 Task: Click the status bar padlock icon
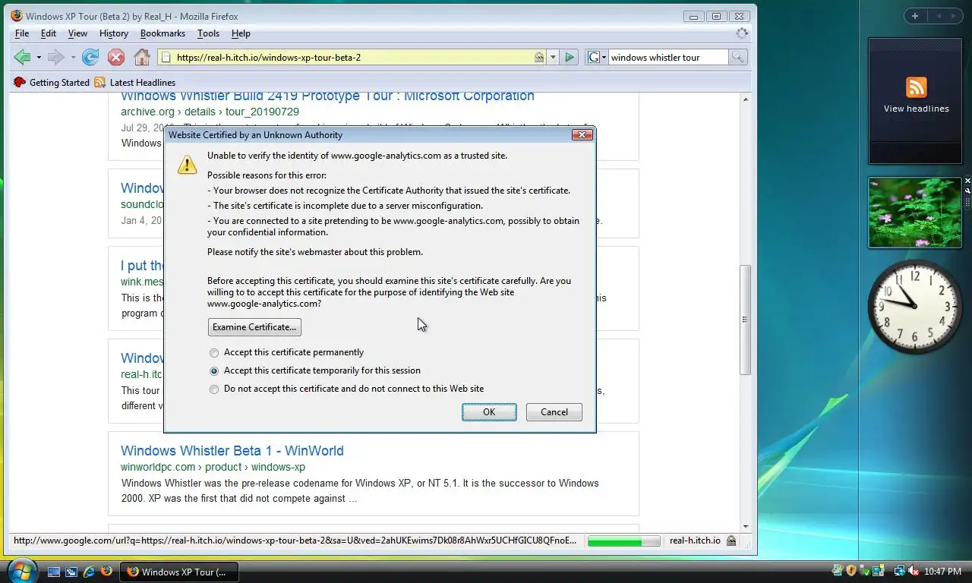[731, 540]
